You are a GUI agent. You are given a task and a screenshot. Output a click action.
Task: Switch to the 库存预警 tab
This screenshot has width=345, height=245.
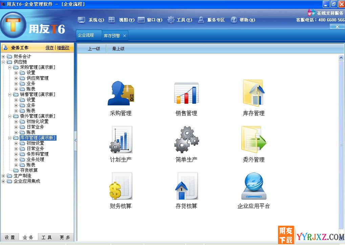[x=112, y=36]
